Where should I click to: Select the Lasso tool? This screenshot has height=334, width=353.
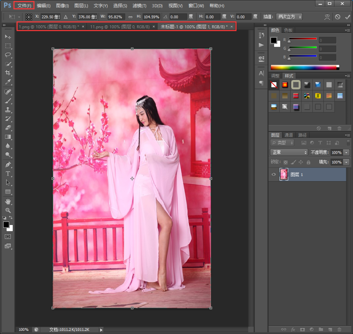[x=8, y=55]
